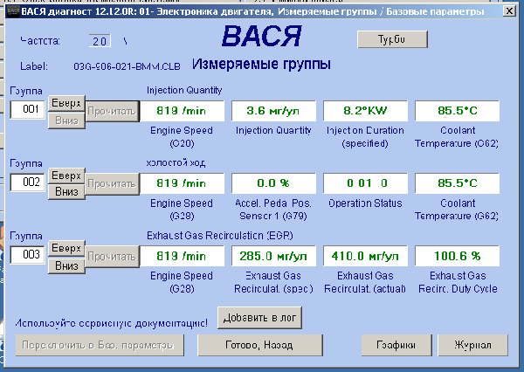This screenshot has height=372, width=524.
Task: Click Вниз button for group 002
Action: [66, 192]
